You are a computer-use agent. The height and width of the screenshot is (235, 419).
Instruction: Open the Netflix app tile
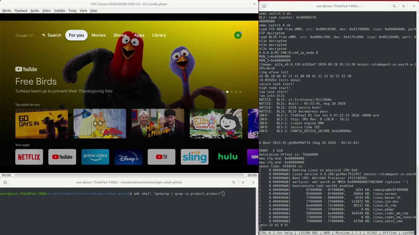pyautogui.click(x=29, y=157)
